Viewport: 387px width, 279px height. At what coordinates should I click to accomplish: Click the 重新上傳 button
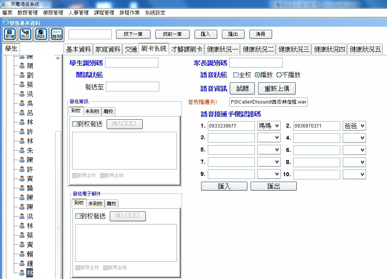pos(276,89)
